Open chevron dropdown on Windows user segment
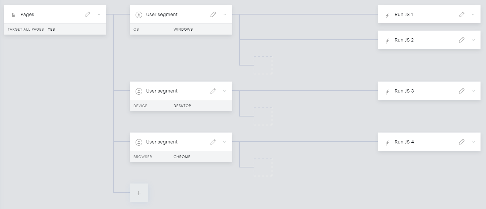 (225, 15)
